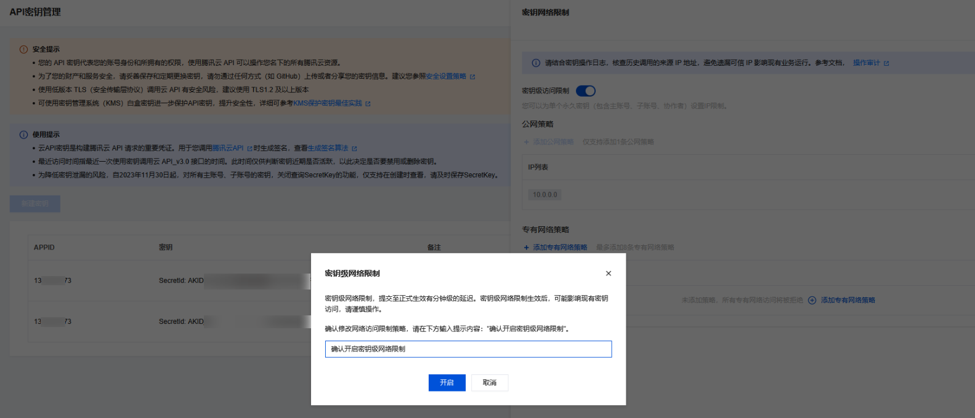Focus the confirmation text input field
975x418 pixels.
point(468,349)
